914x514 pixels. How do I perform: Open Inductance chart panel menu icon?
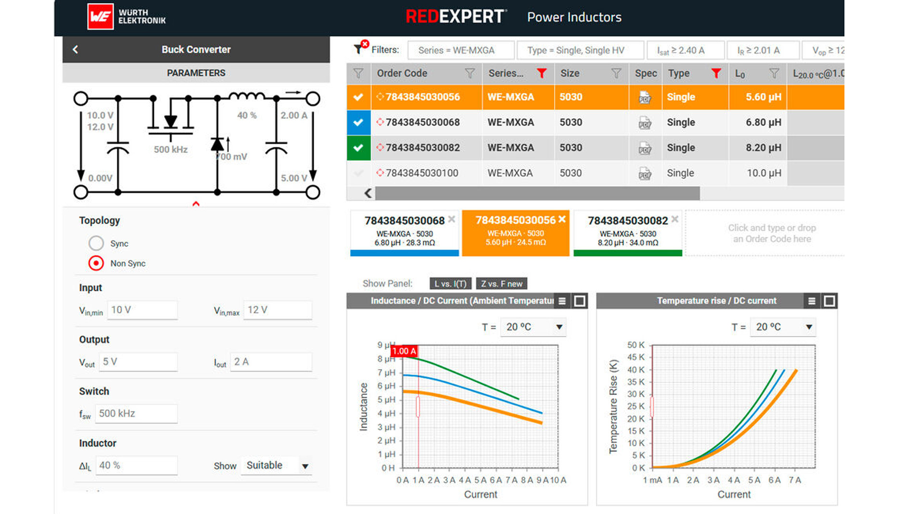pyautogui.click(x=562, y=301)
